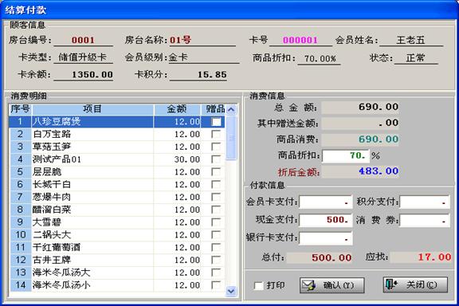The width and height of the screenshot is (459, 306).
Task: Click the 商品折扣 percent input field
Action: tap(346, 155)
